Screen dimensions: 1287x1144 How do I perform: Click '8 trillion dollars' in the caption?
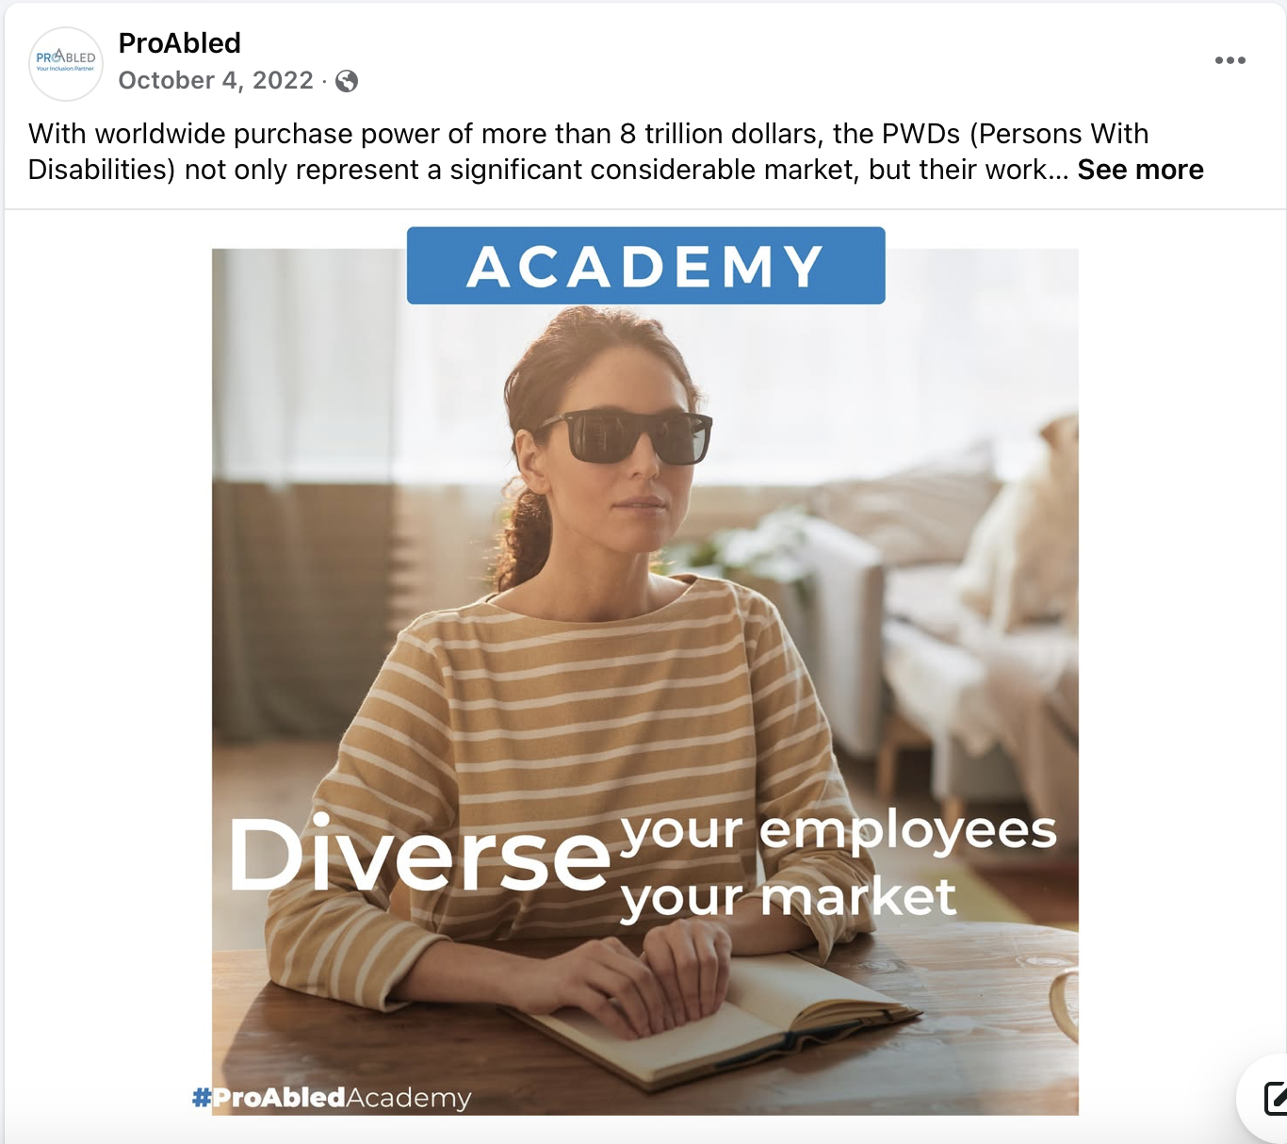pos(718,134)
